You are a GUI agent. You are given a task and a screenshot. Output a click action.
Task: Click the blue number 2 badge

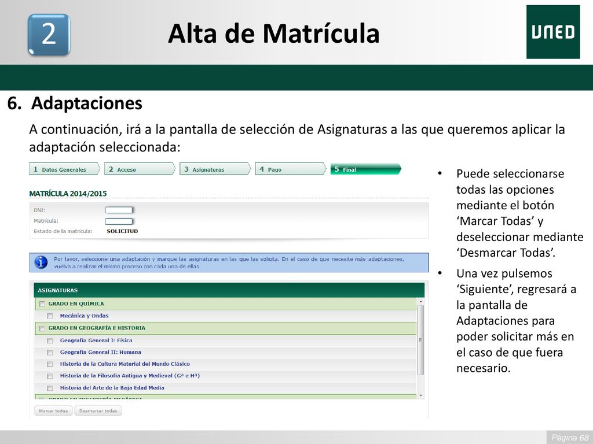coord(49,34)
